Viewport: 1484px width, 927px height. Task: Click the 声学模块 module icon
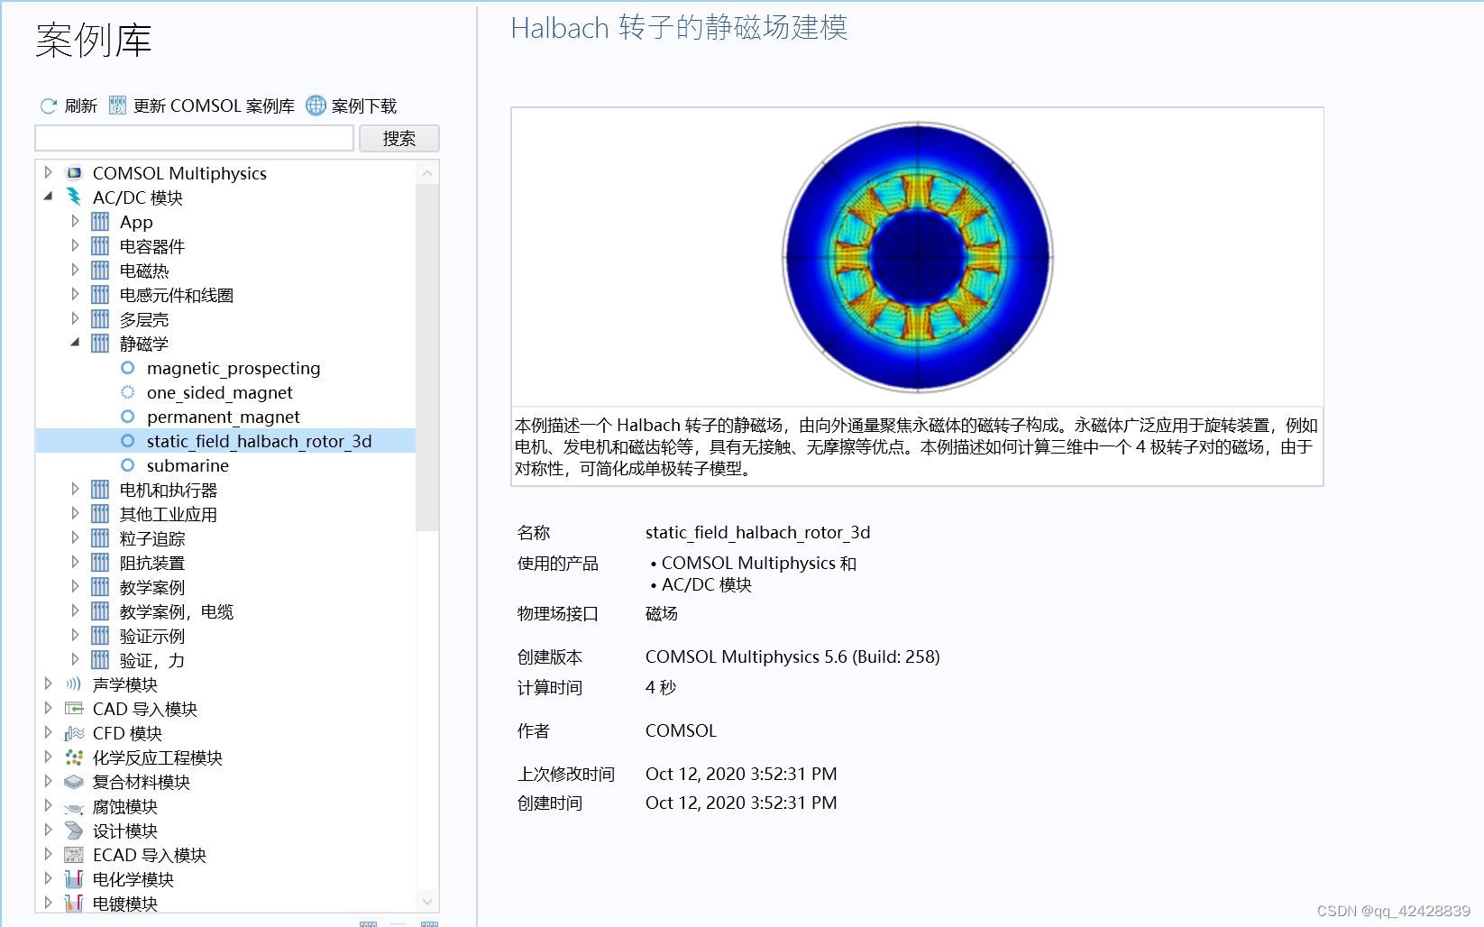pyautogui.click(x=74, y=684)
